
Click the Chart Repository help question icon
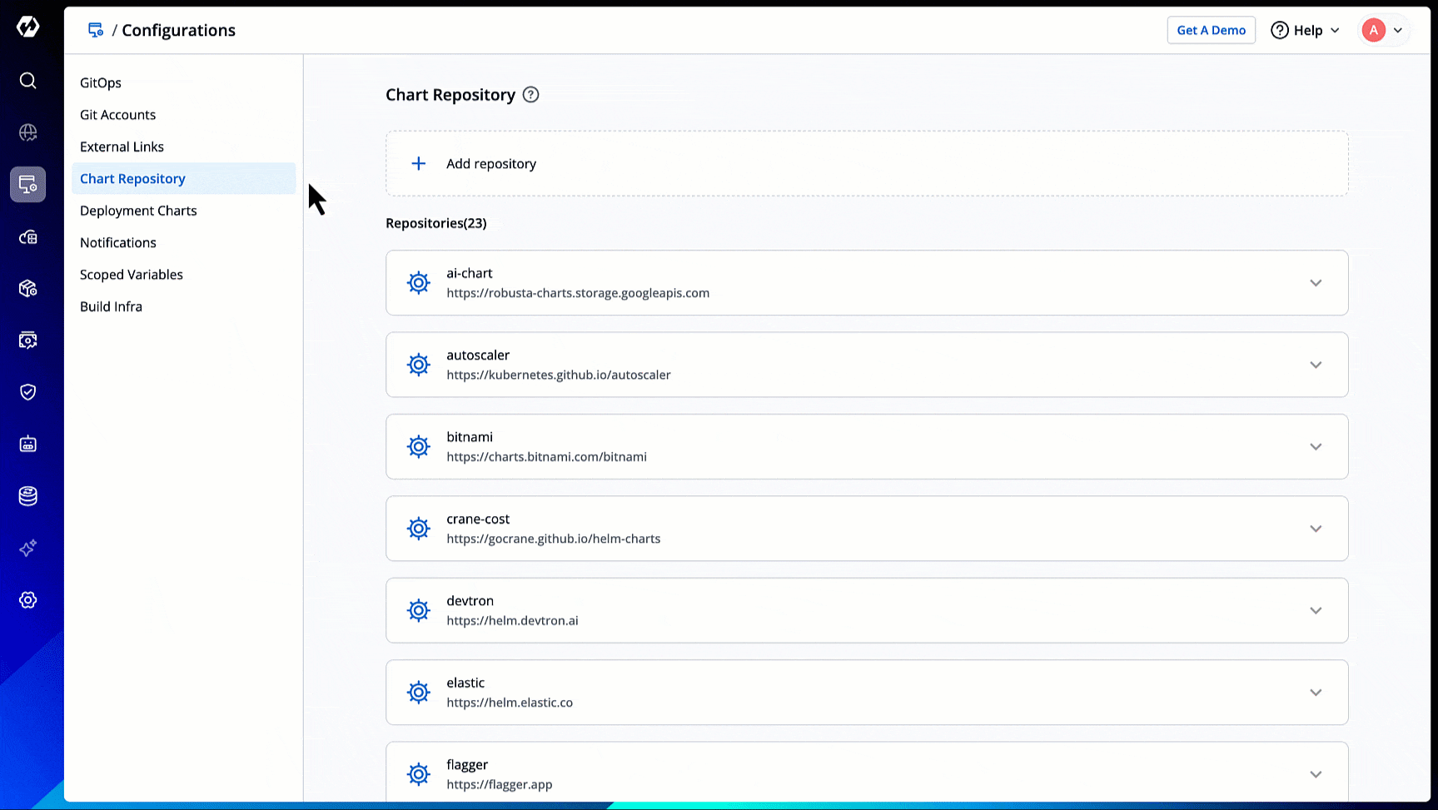[x=530, y=95]
